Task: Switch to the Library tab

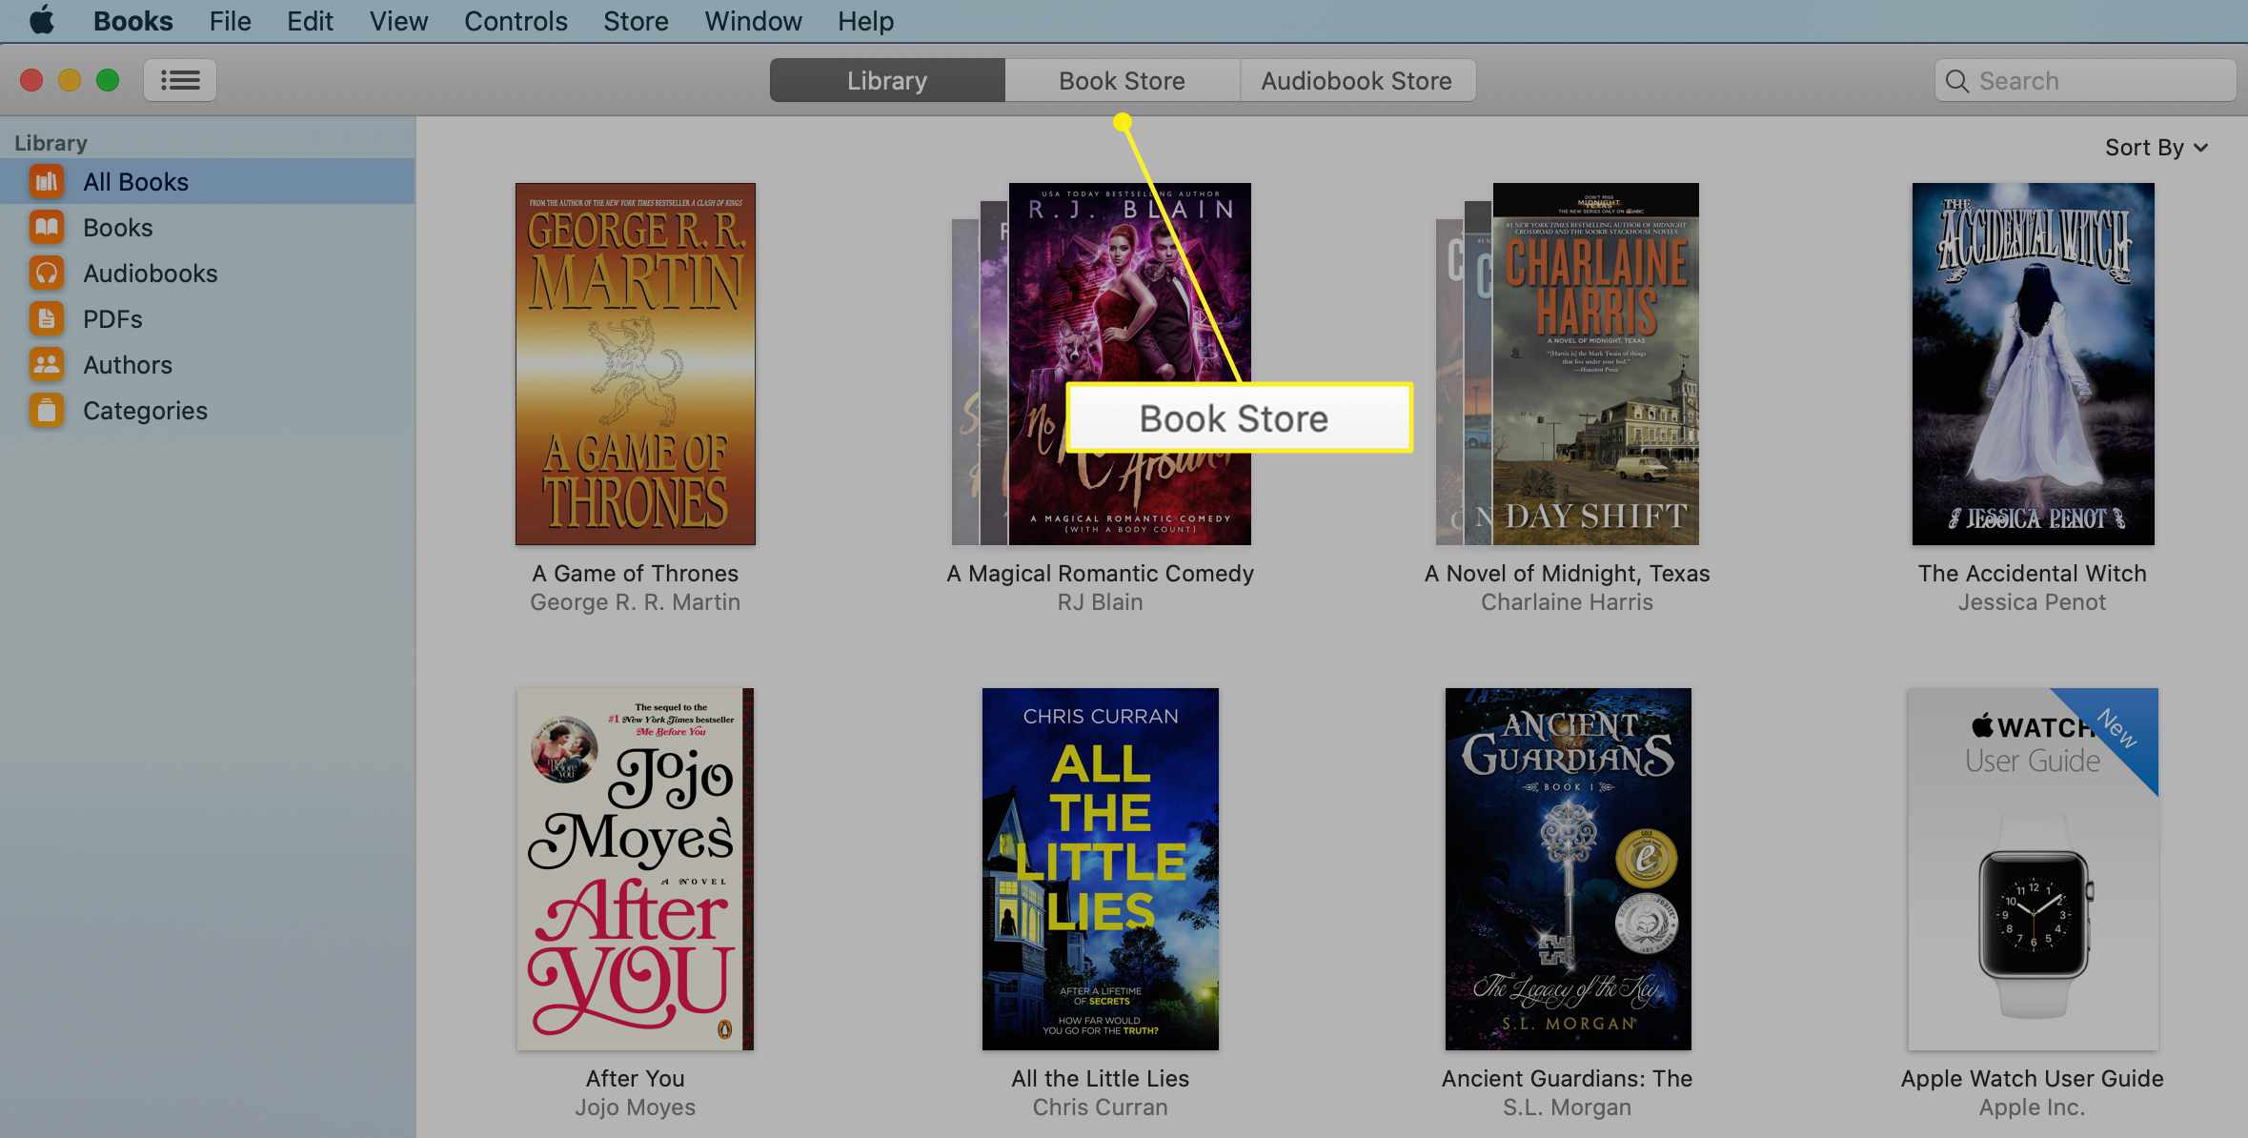Action: coord(887,80)
